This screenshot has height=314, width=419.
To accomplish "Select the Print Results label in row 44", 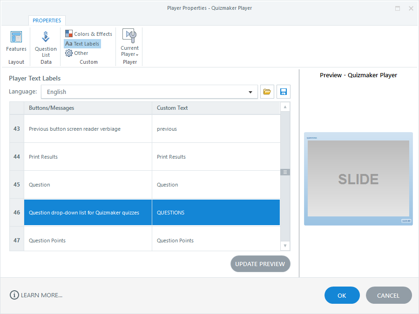I will click(x=88, y=157).
